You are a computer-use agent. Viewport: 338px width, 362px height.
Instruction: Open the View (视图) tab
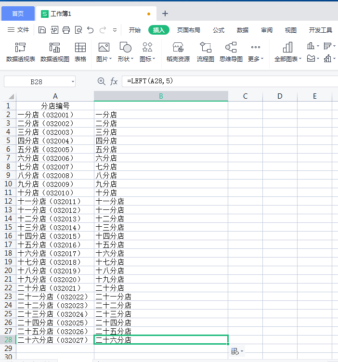click(290, 30)
